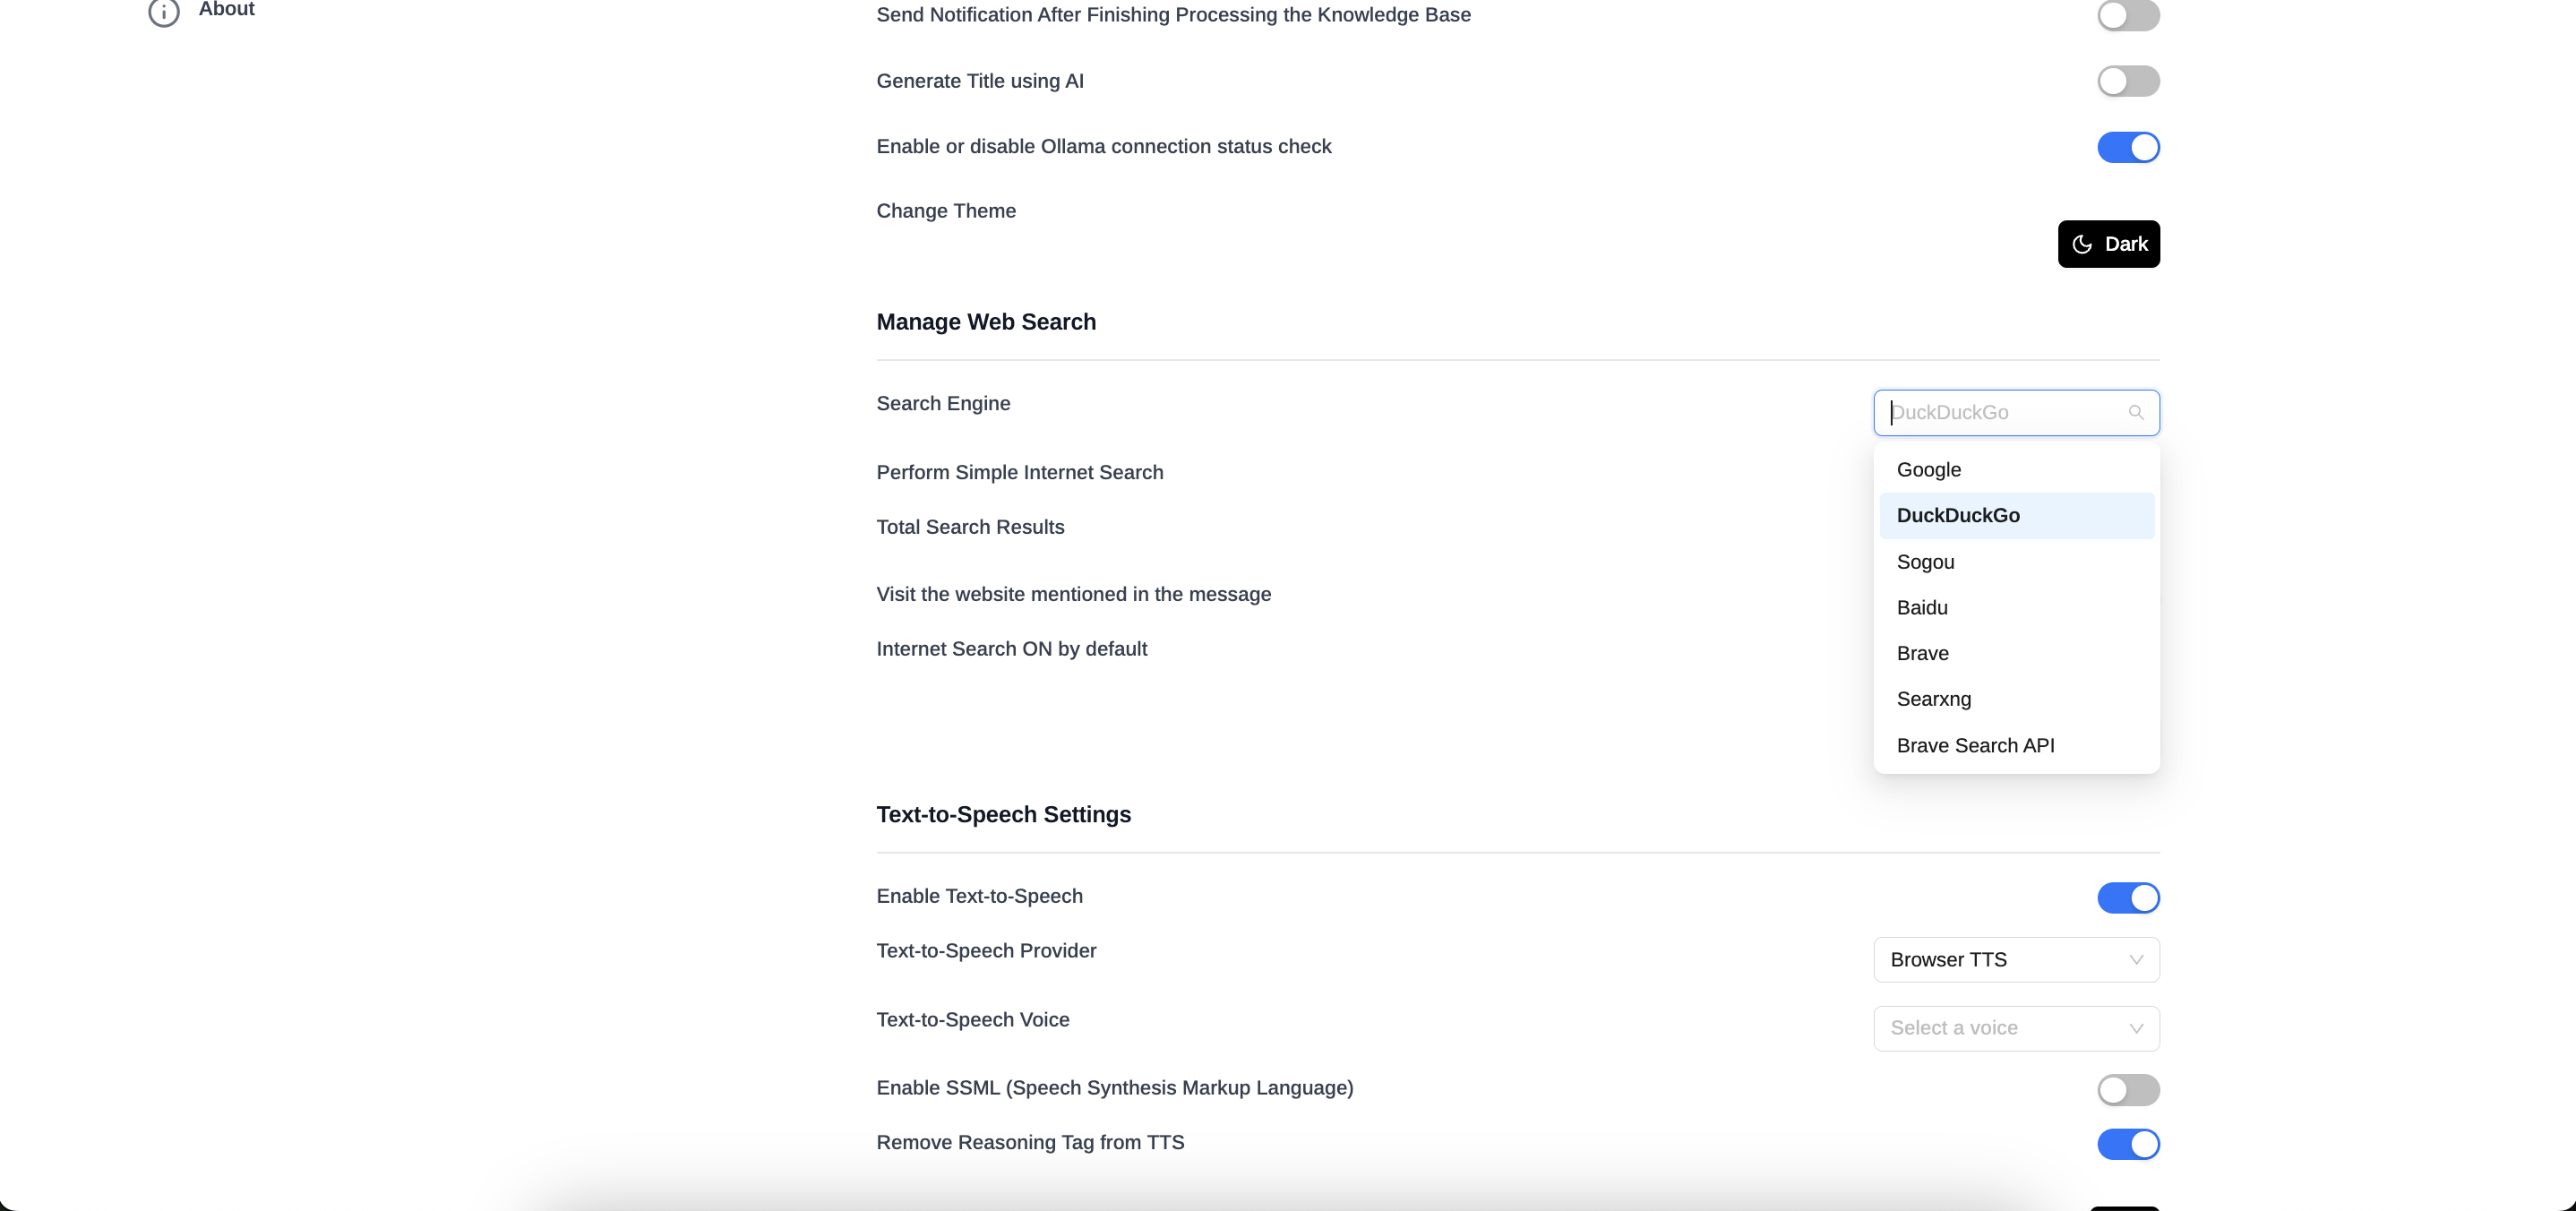The image size is (2576, 1211).
Task: Click the Search Engine input field
Action: click(x=2000, y=413)
